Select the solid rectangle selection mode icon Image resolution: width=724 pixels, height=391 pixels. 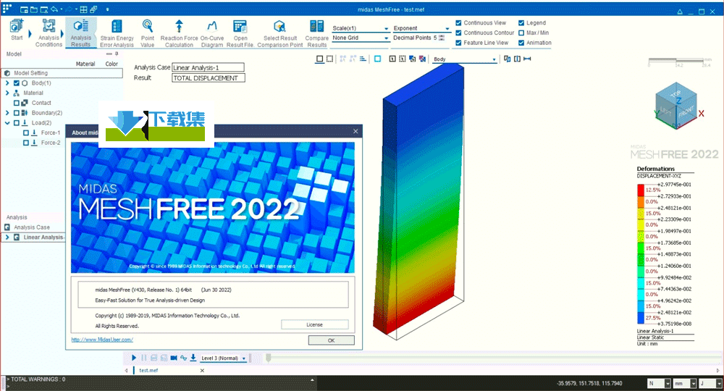tap(319, 59)
